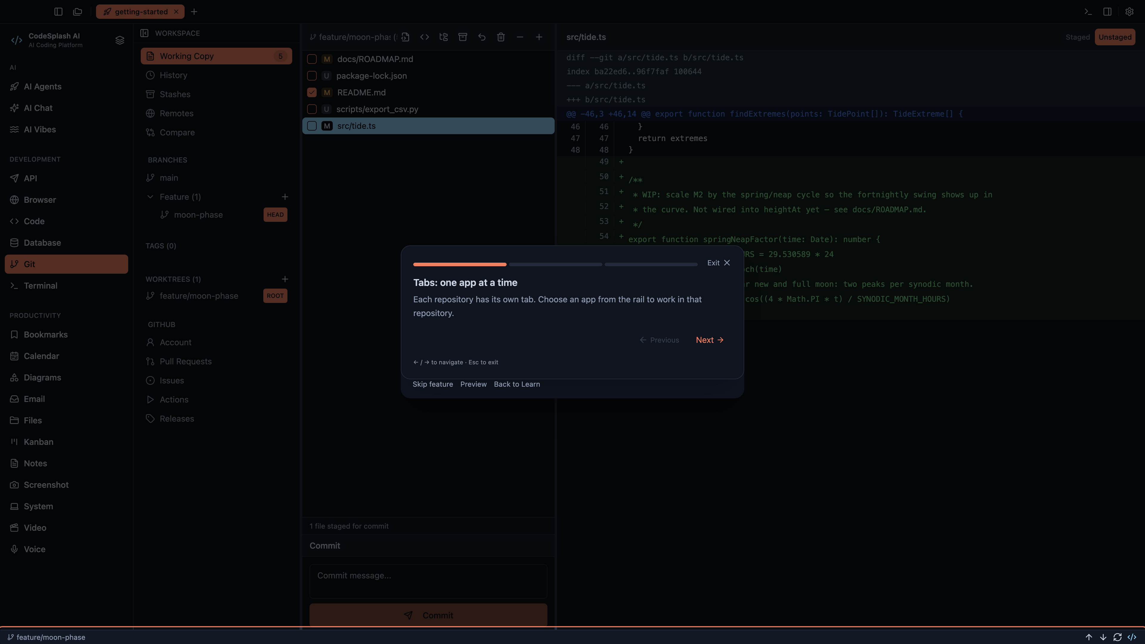Click Exit in the tour dialog
The height and width of the screenshot is (644, 1145).
(719, 263)
